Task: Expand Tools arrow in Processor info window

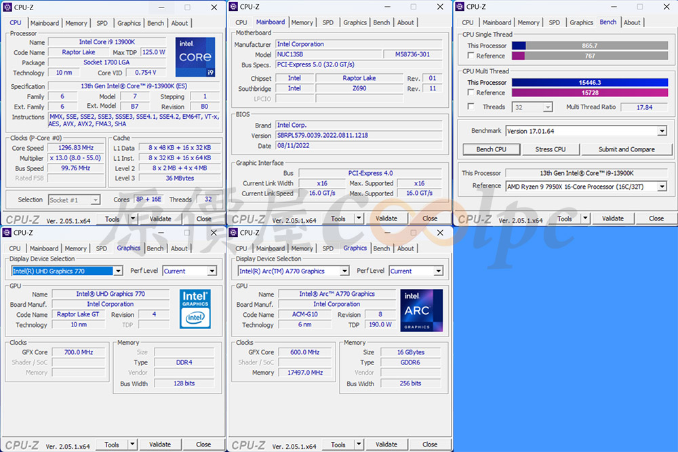Action: [133, 219]
